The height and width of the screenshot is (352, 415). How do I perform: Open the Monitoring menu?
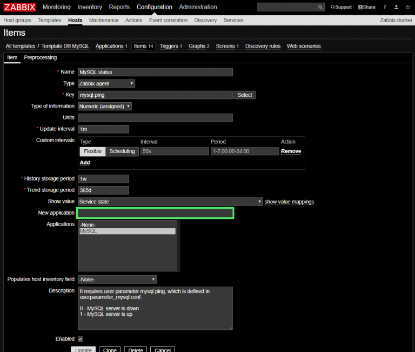[57, 7]
